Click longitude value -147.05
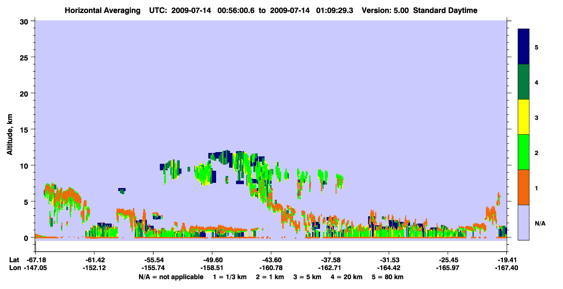 [x=35, y=268]
